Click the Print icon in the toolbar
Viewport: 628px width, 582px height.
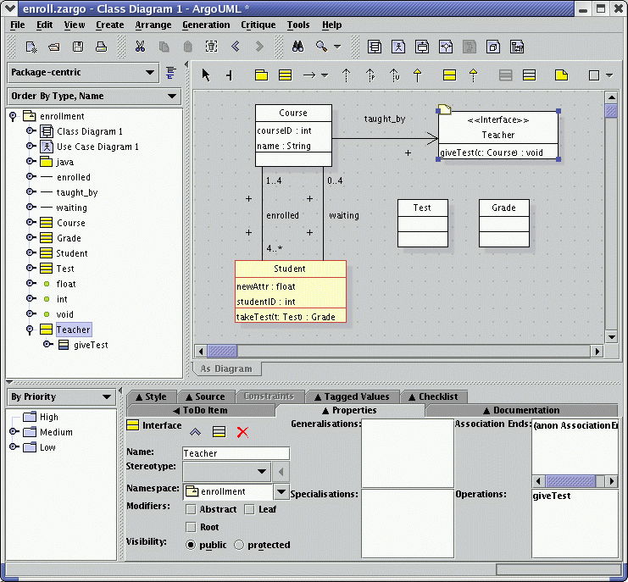coord(102,47)
